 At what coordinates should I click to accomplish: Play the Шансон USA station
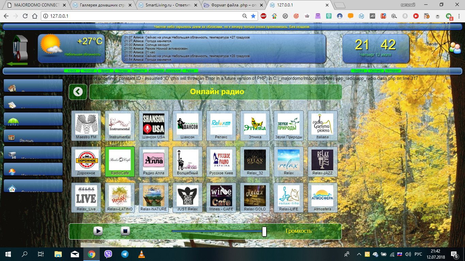pyautogui.click(x=154, y=126)
